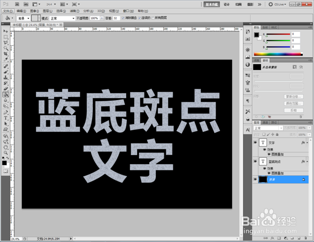This screenshot has height=242, width=314.
Task: Select the Custom Shape tool
Action: 6,129
